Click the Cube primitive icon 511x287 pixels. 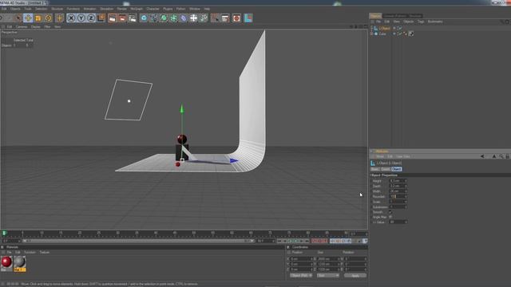144,18
